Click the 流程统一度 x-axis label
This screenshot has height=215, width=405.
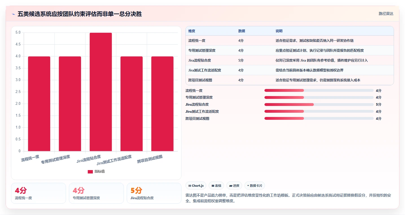[30, 158]
